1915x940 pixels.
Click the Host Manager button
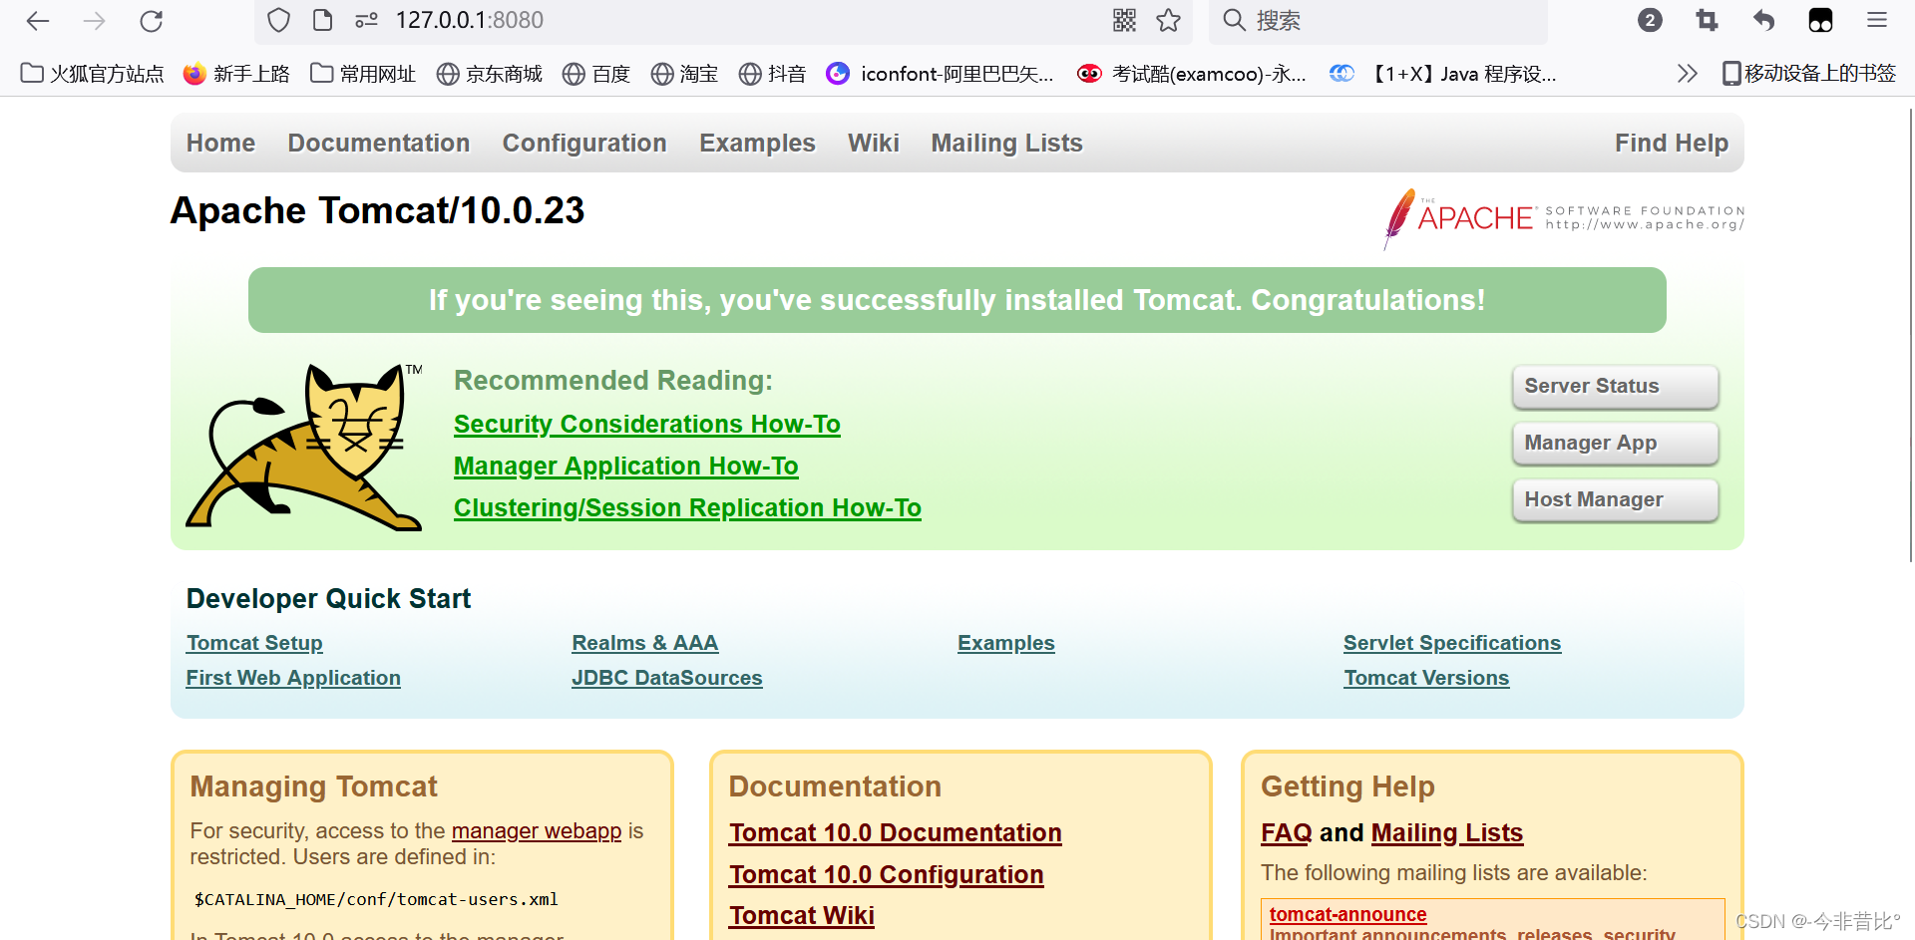point(1615,500)
